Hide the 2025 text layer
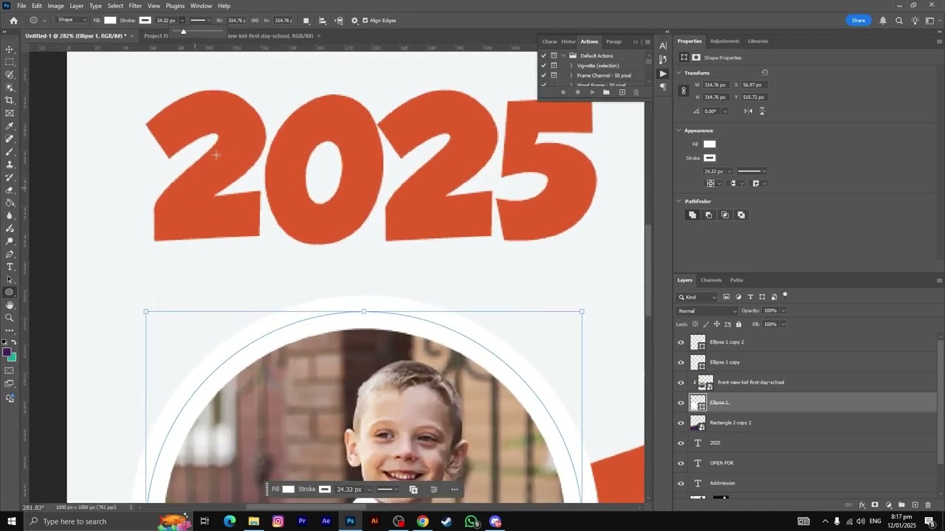This screenshot has width=945, height=531. pyautogui.click(x=681, y=442)
